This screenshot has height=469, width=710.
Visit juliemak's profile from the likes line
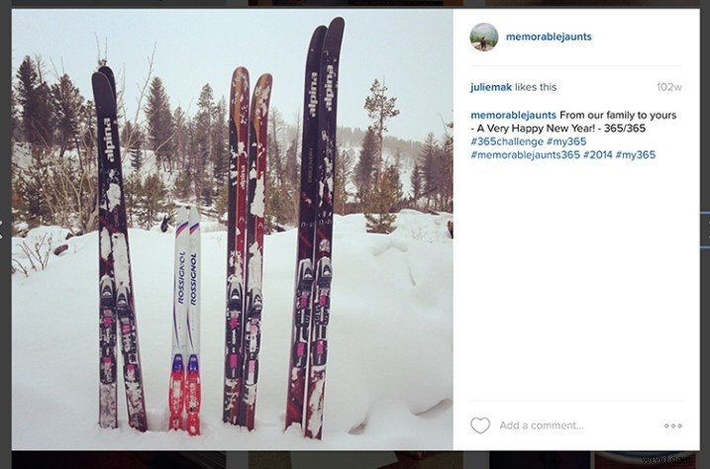491,87
